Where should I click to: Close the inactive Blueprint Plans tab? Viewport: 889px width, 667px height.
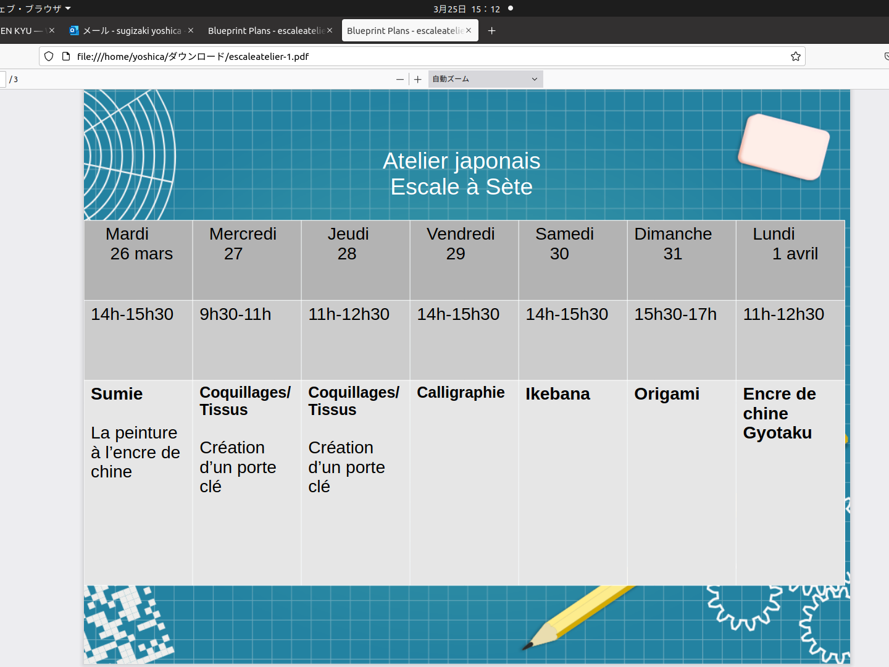[330, 30]
